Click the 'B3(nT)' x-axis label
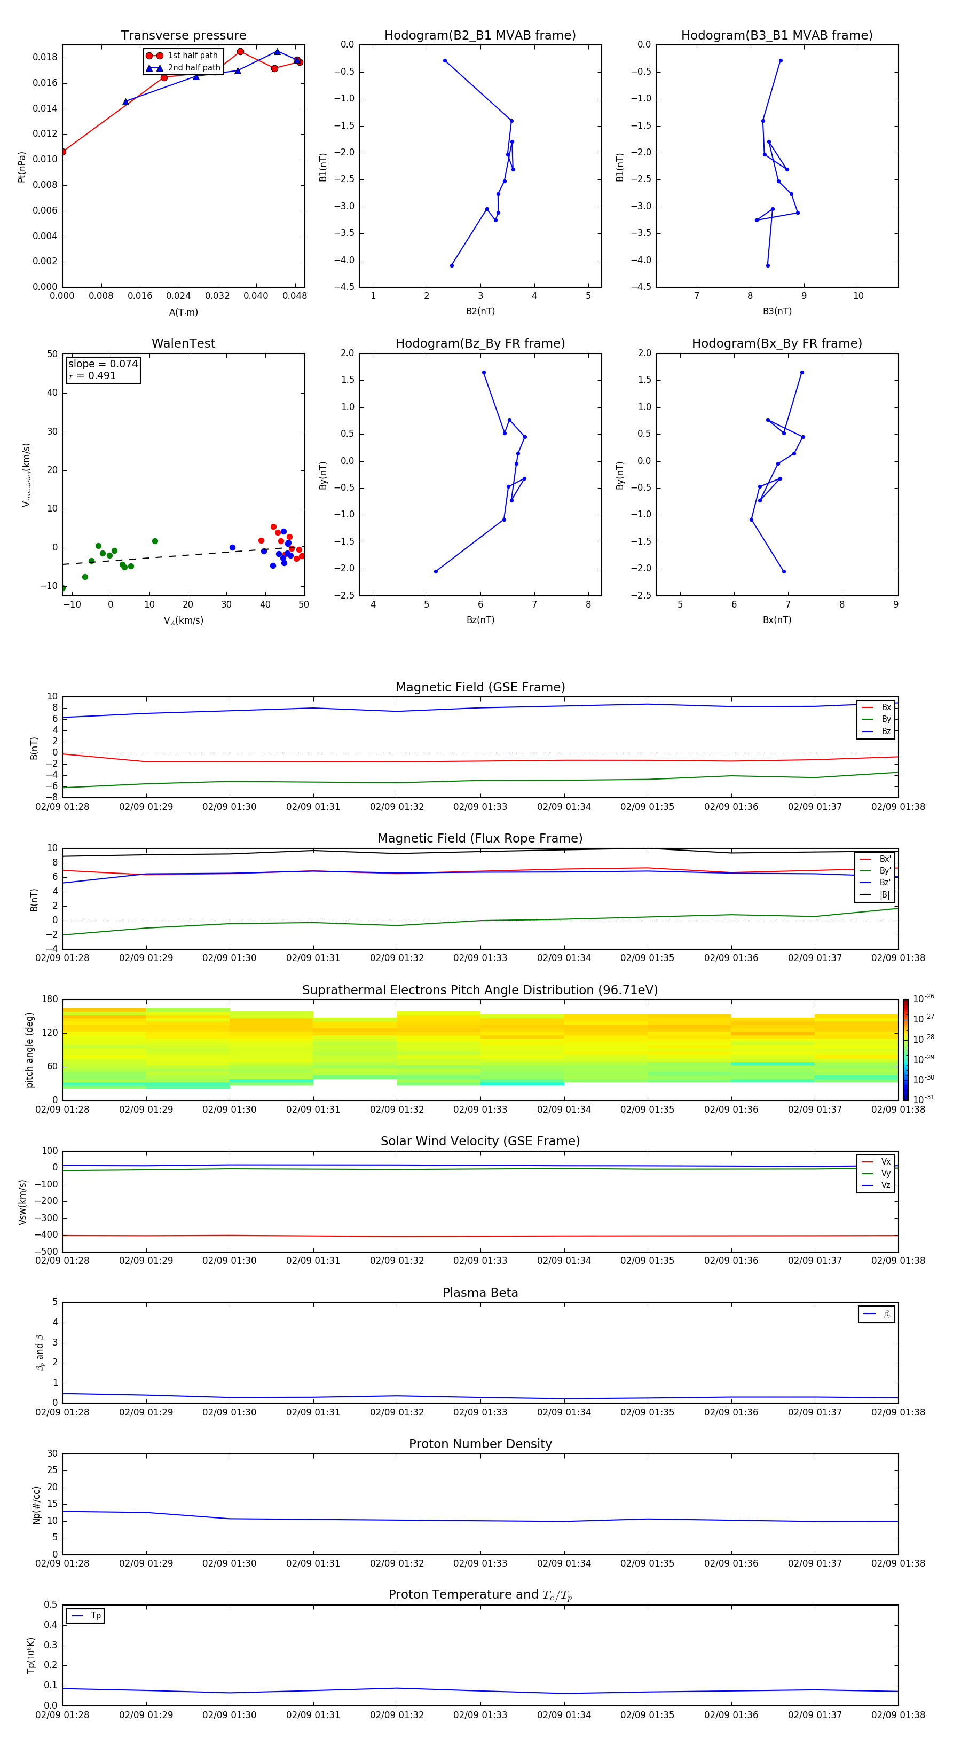This screenshot has width=961, height=1762. click(x=777, y=311)
